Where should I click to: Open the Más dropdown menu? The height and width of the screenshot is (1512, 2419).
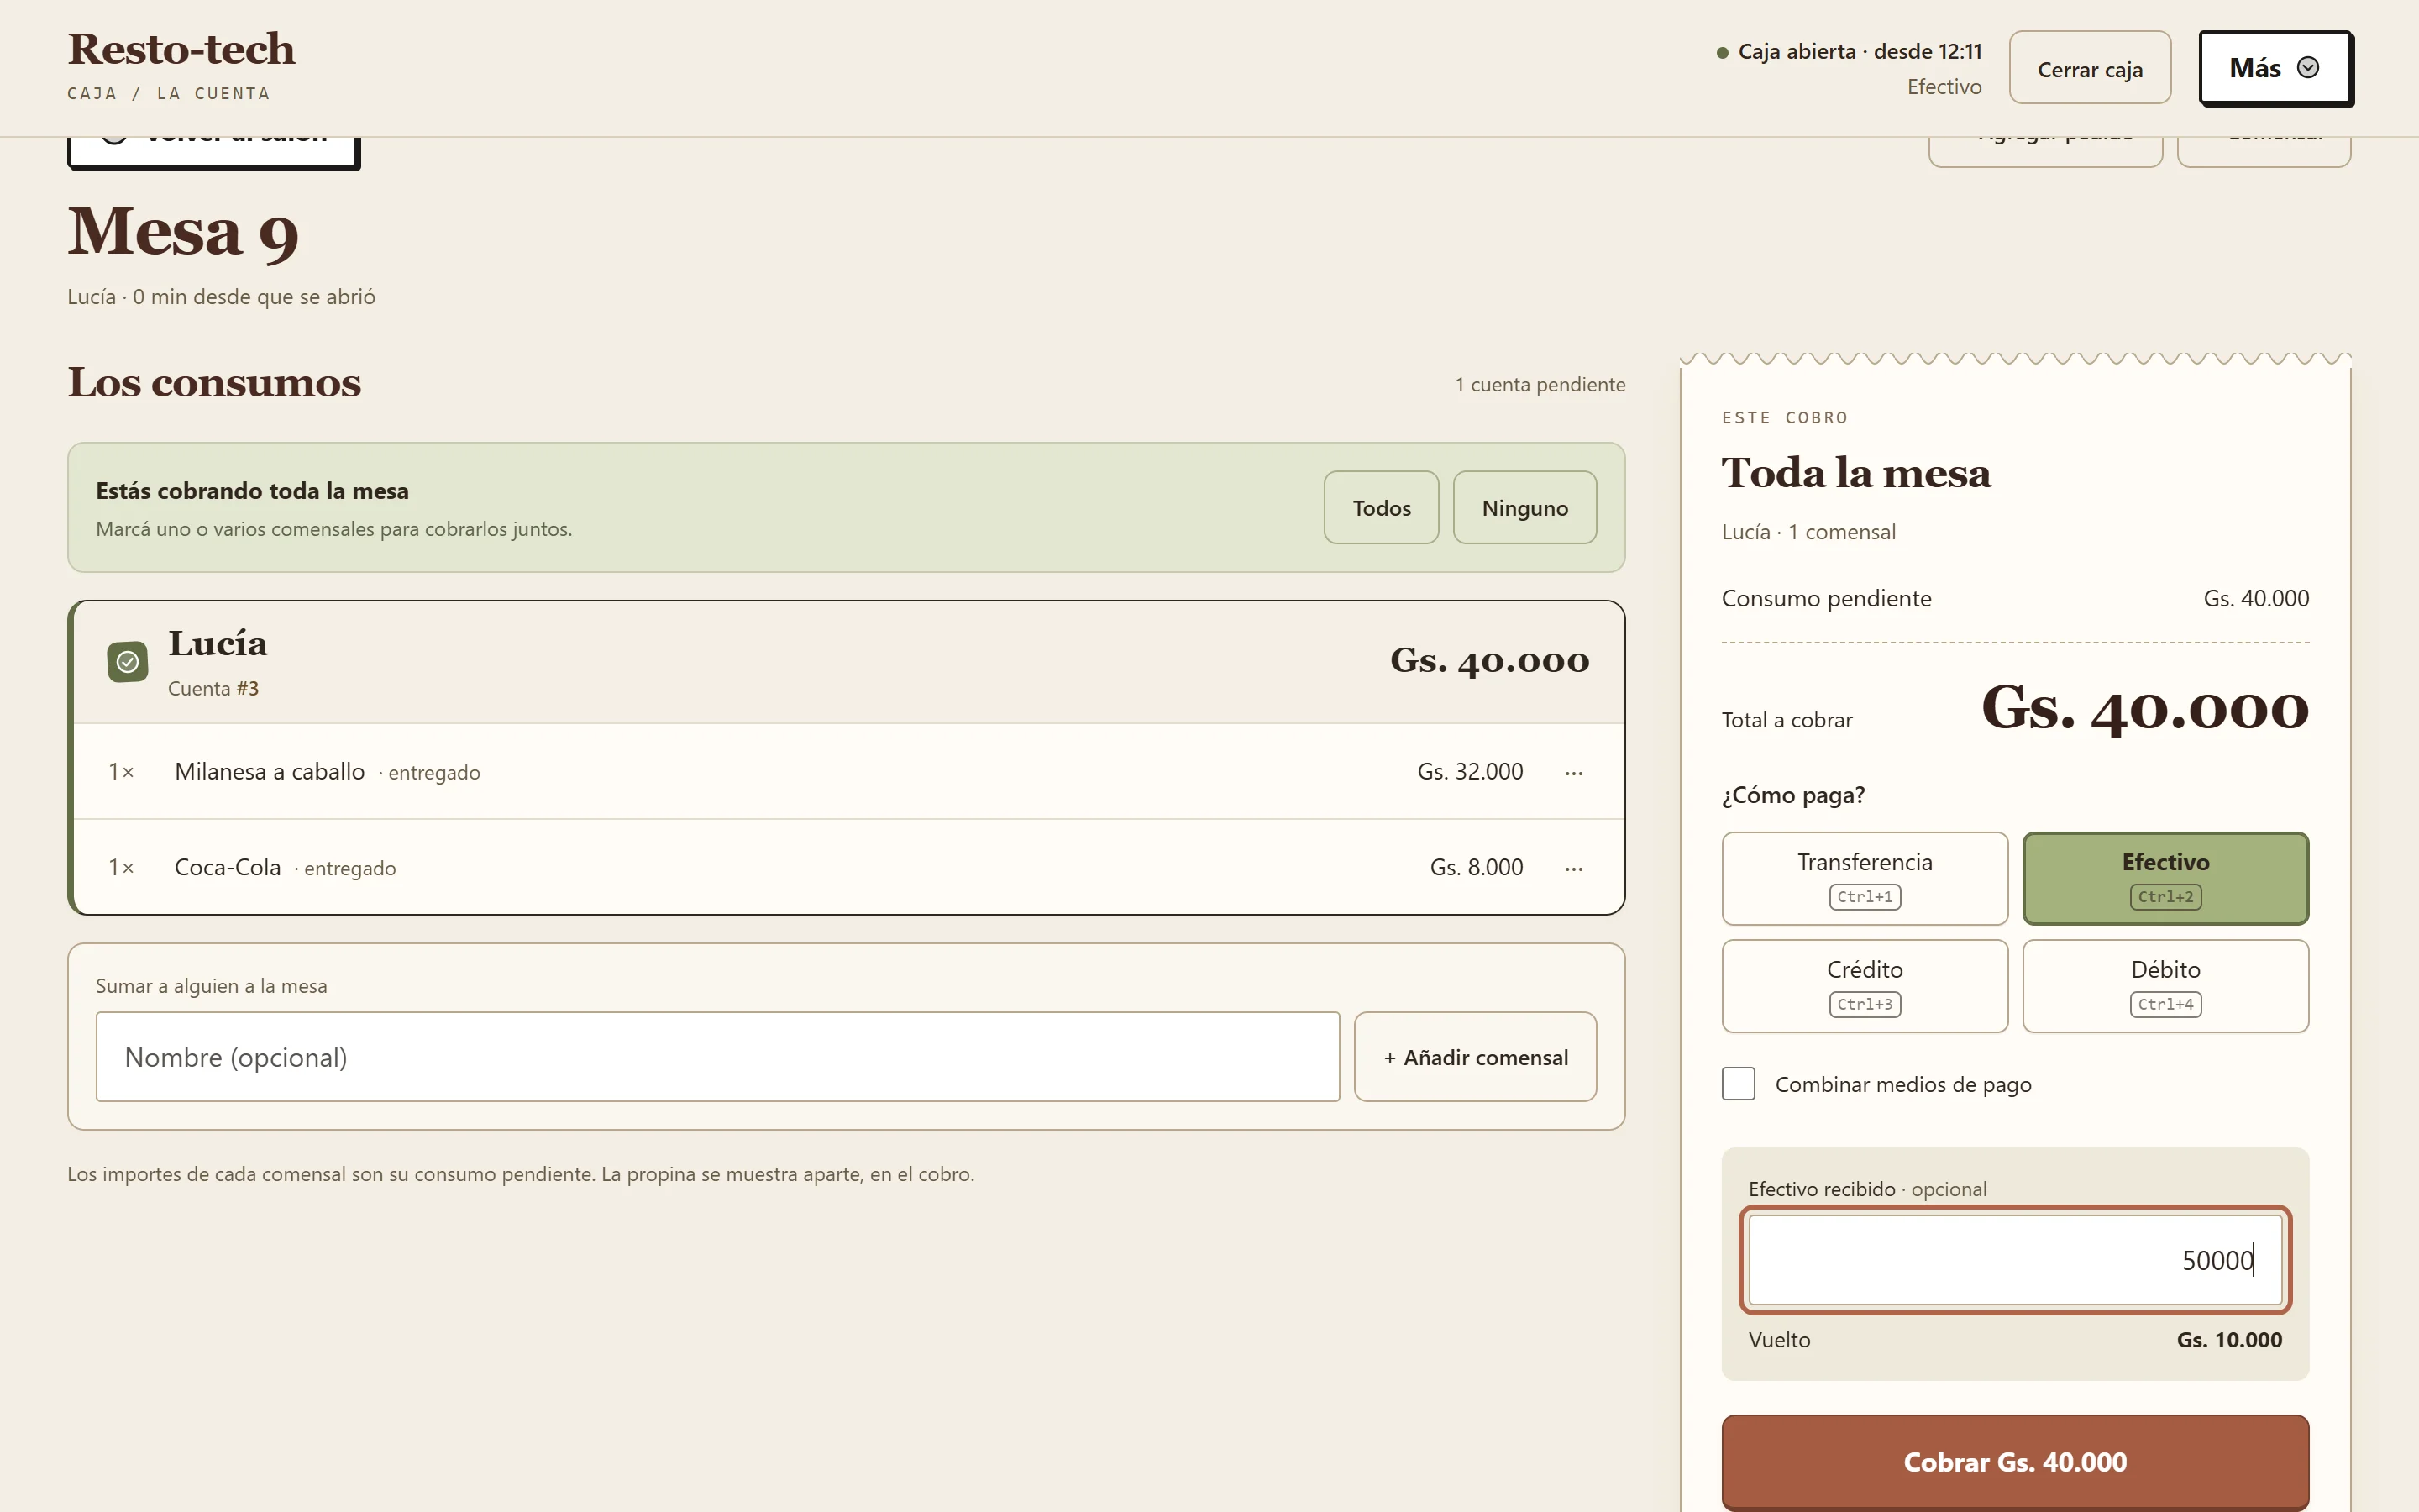(2275, 67)
